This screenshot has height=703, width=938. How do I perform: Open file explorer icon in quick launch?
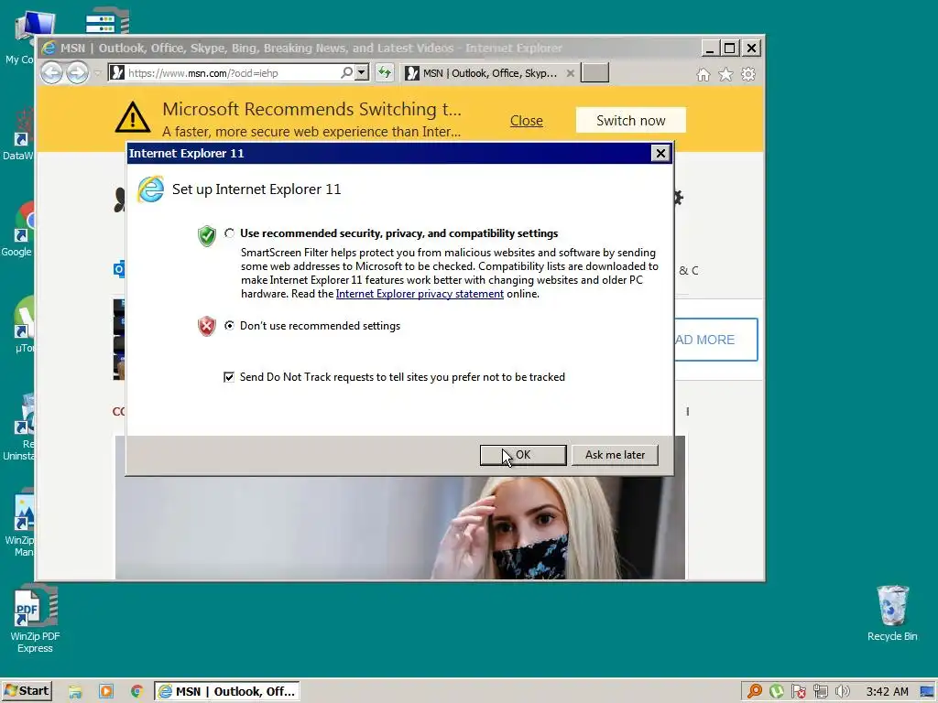[75, 692]
